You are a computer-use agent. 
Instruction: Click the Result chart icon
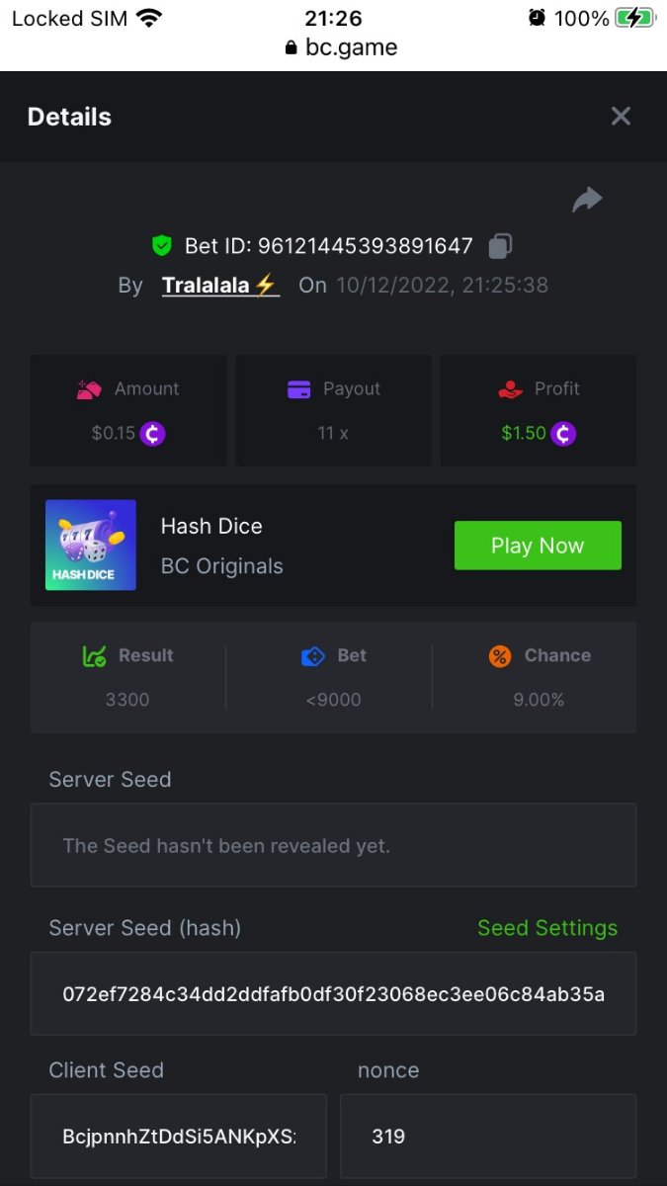95,655
